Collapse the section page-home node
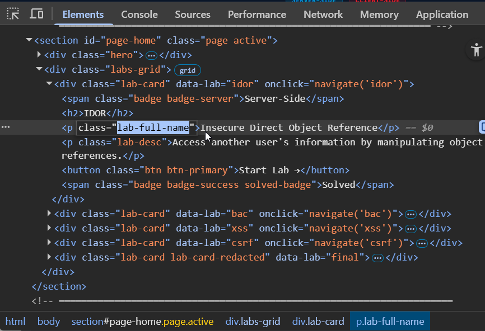 [29, 40]
